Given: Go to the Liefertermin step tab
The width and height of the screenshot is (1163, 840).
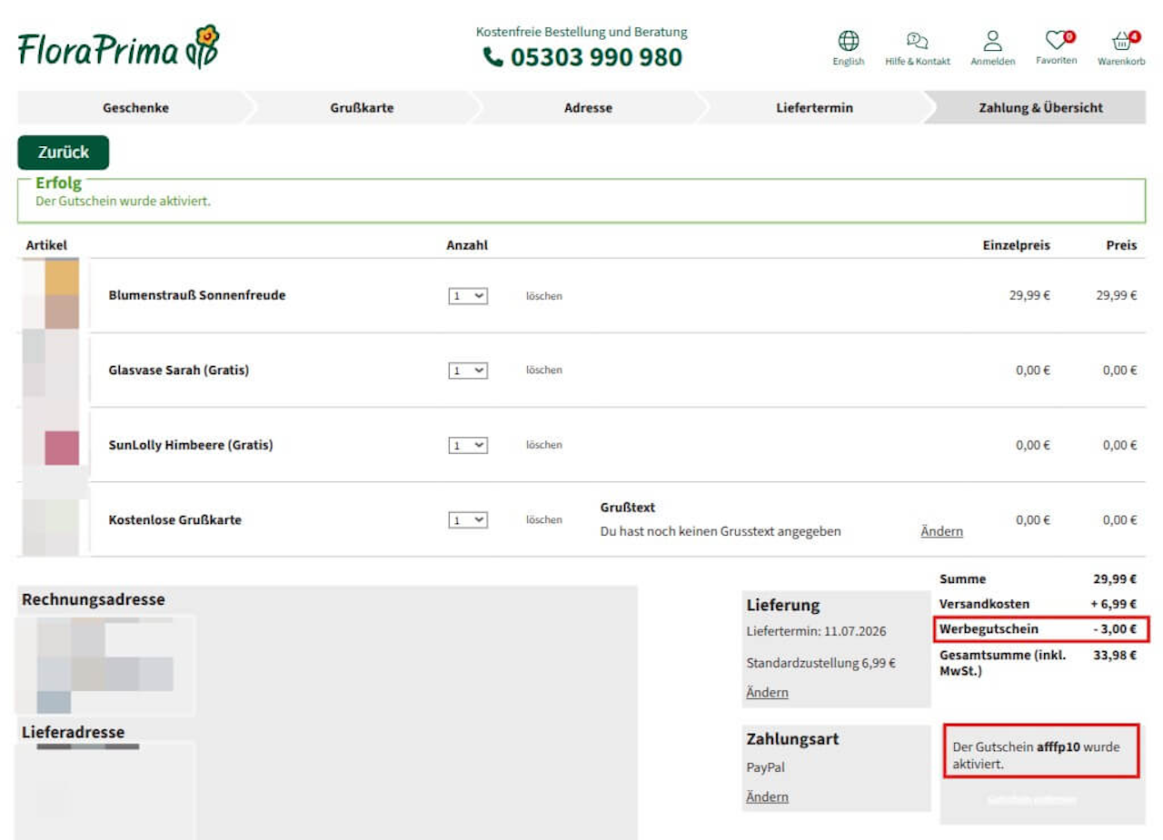Looking at the screenshot, I should pyautogui.click(x=814, y=107).
